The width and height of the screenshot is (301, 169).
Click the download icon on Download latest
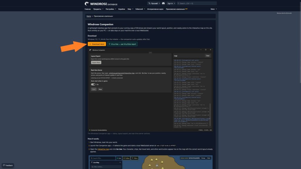tap(90, 44)
